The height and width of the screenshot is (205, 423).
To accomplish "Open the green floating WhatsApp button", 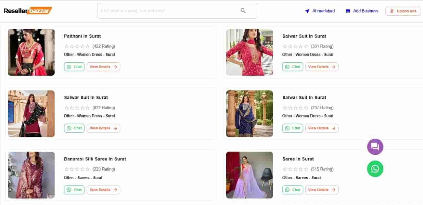I will [375, 169].
